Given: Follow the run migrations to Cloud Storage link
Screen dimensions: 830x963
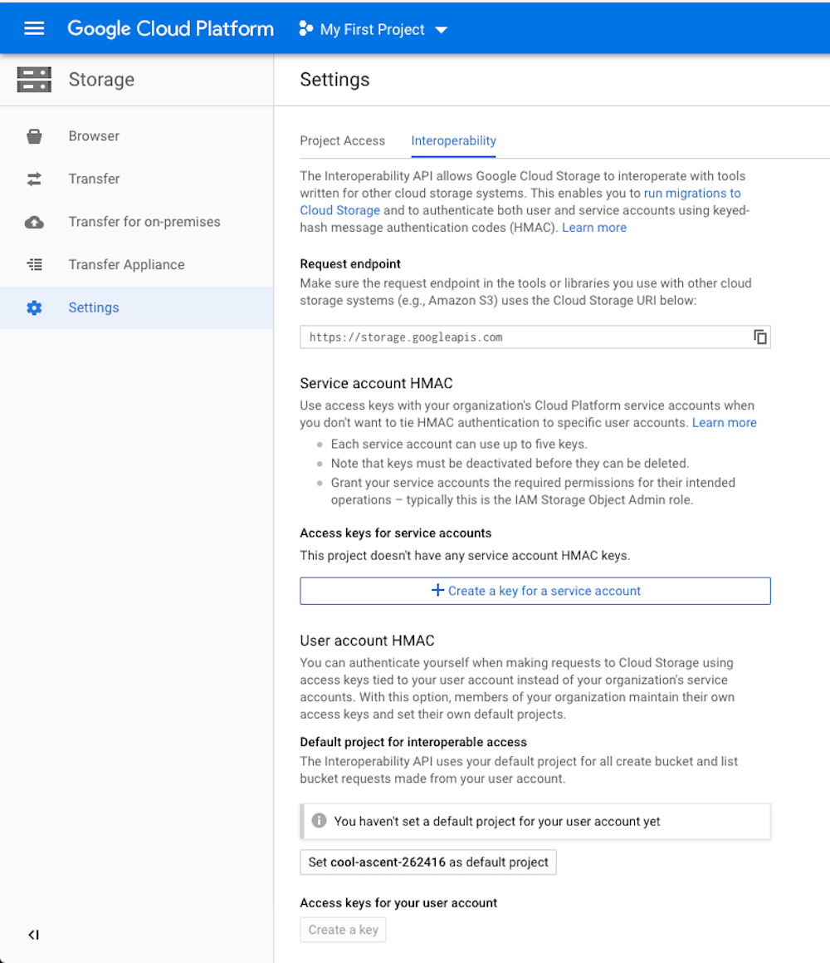Looking at the screenshot, I should 692,194.
